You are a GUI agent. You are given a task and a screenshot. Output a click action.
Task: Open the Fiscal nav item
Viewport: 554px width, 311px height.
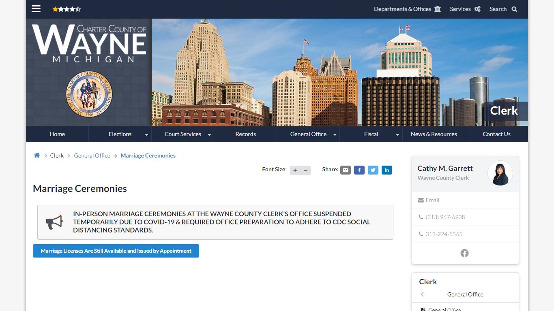(371, 134)
